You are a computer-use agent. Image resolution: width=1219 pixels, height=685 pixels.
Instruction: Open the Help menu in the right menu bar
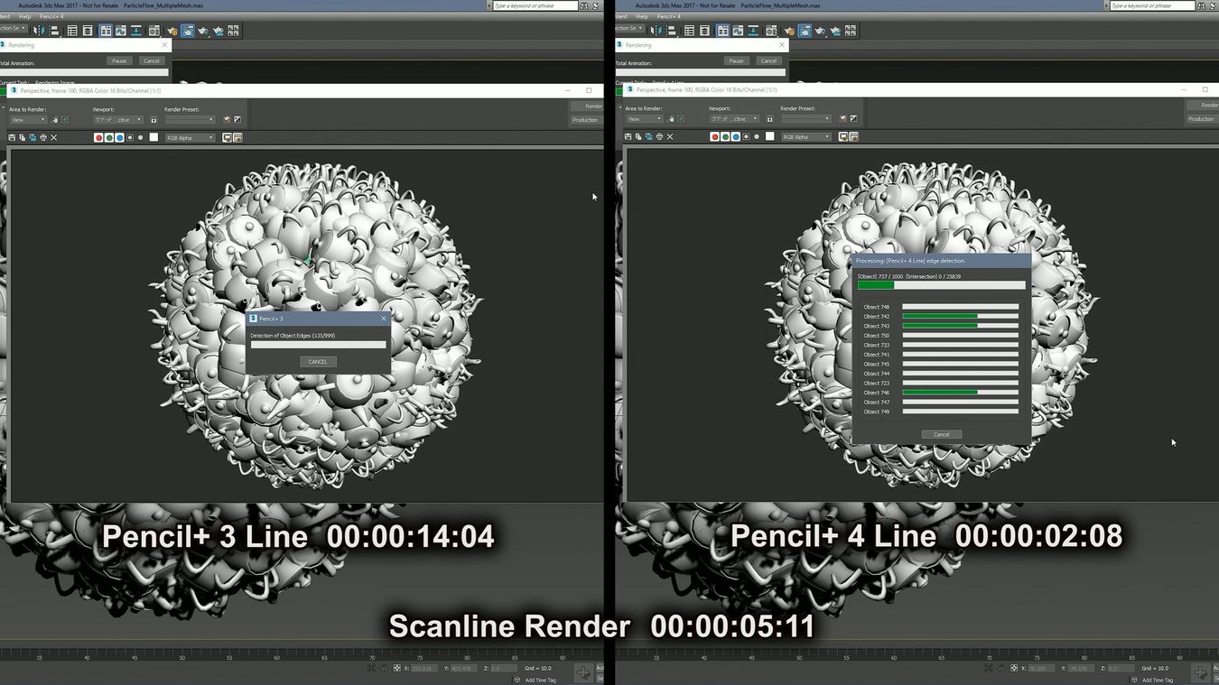642,16
